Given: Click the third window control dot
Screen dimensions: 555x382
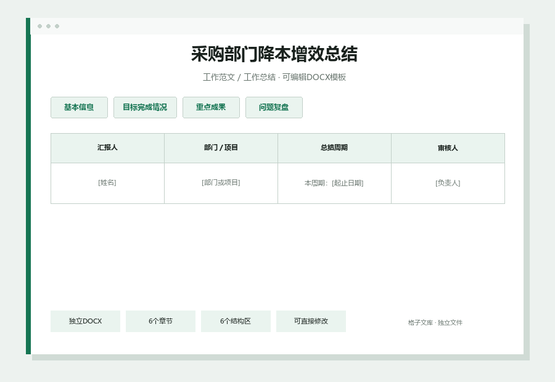Looking at the screenshot, I should pos(57,26).
